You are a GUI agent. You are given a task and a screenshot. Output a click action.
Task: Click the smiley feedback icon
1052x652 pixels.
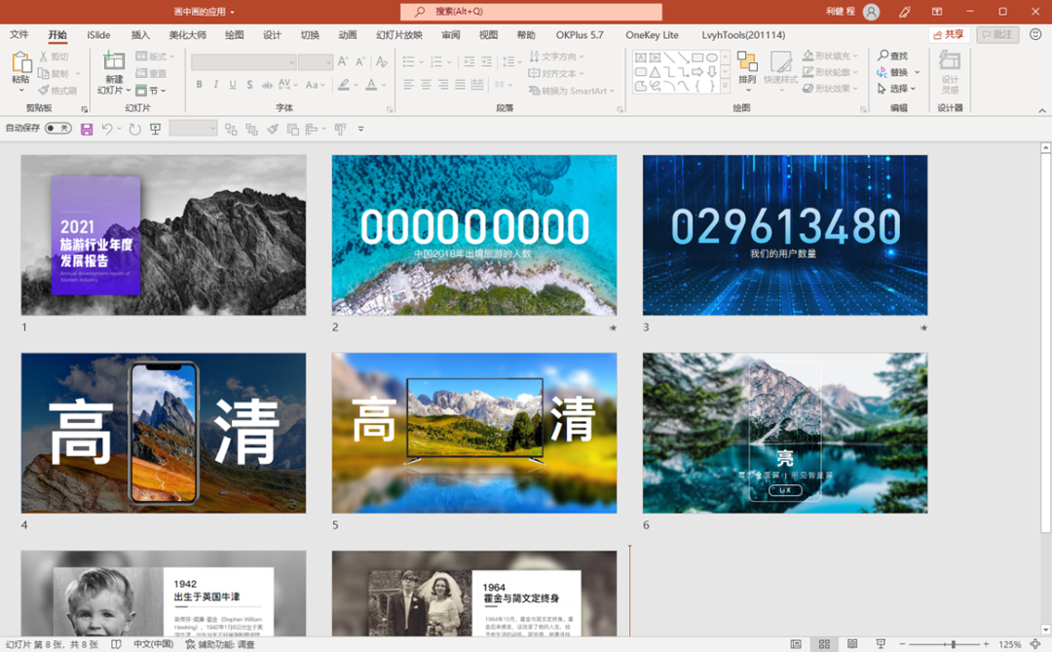(1035, 34)
